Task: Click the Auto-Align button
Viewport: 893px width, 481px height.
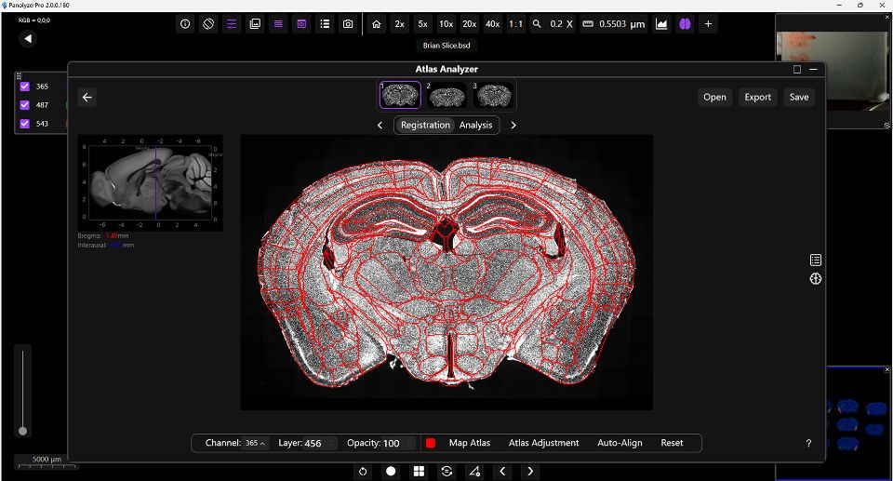Action: click(x=620, y=443)
